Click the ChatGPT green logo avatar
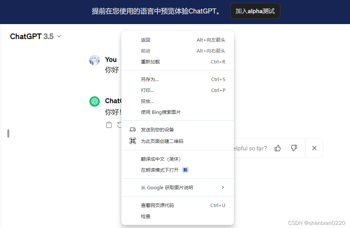350x228 pixels. [x=95, y=102]
